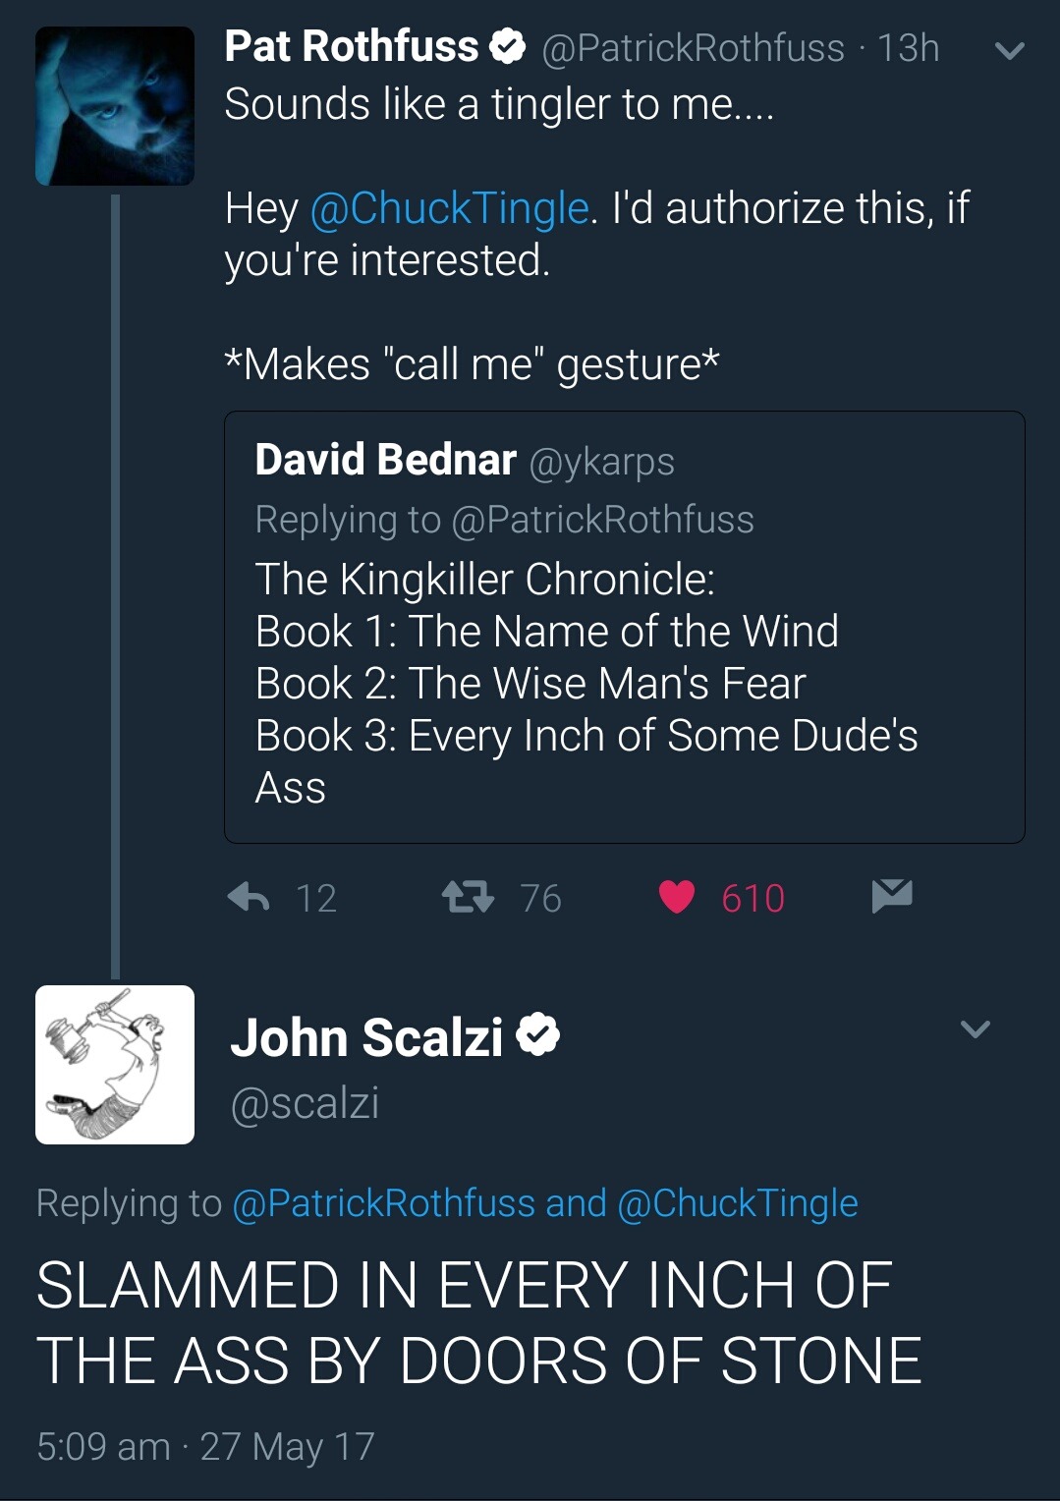Click John Scalzi's verified badge
The image size is (1060, 1501).
click(x=538, y=1035)
